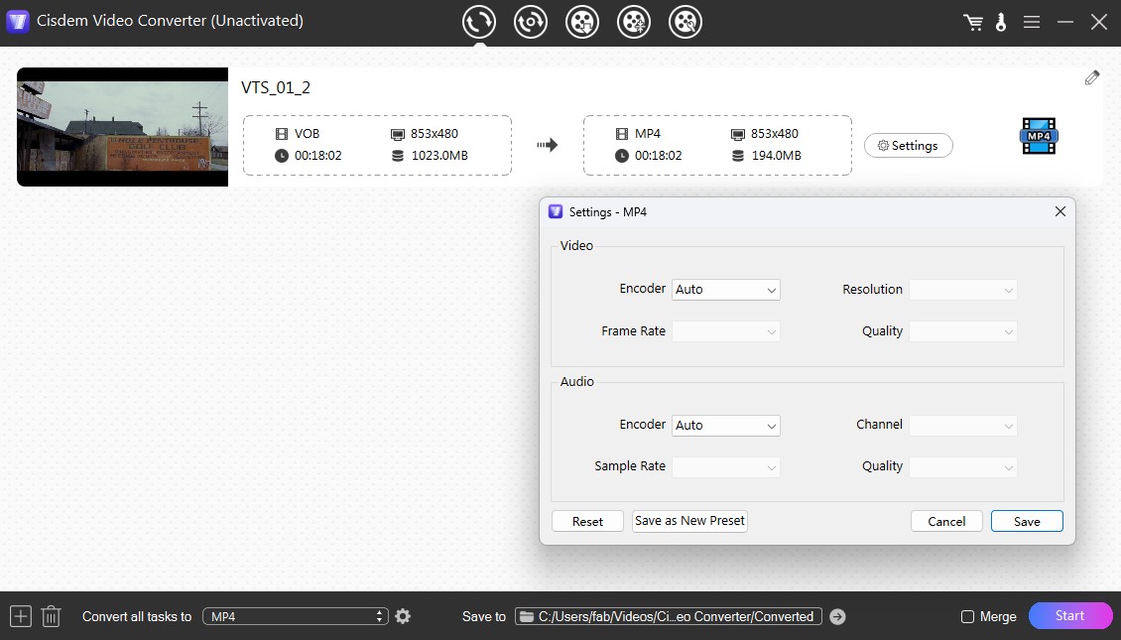The width and height of the screenshot is (1121, 640).
Task: Click Save as New Preset
Action: click(x=689, y=520)
